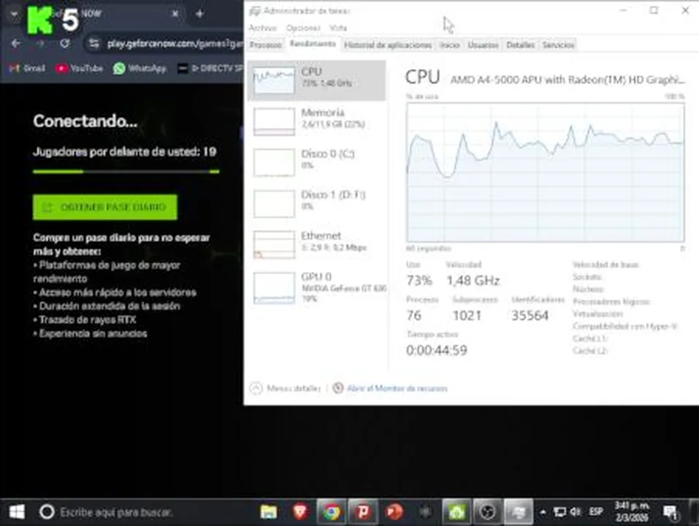This screenshot has width=699, height=526.
Task: Click the 1021 threads value
Action: [467, 315]
